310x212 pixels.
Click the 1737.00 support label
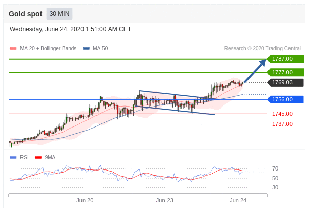pyautogui.click(x=282, y=124)
